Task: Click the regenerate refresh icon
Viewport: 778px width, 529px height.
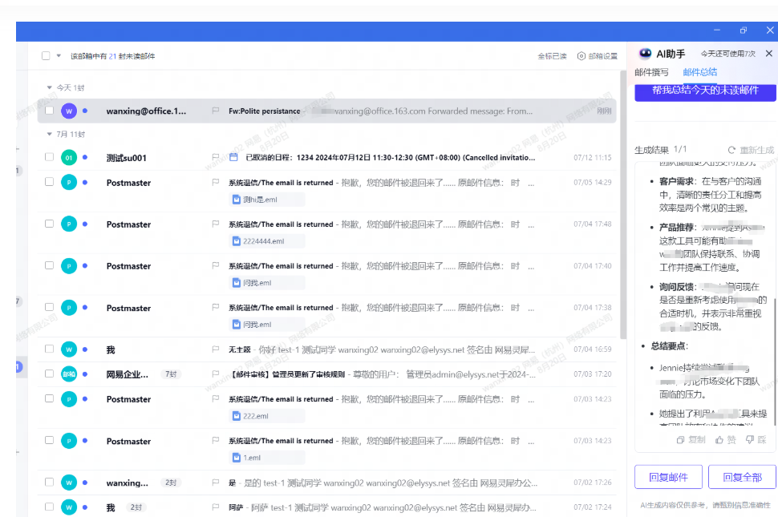Action: pos(731,150)
